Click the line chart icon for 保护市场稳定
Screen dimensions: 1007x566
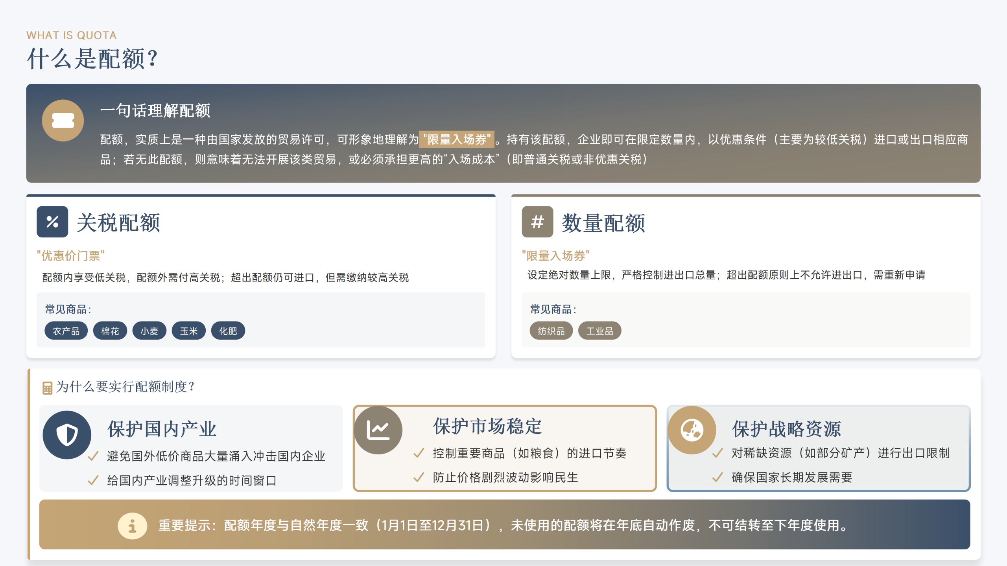pos(378,430)
